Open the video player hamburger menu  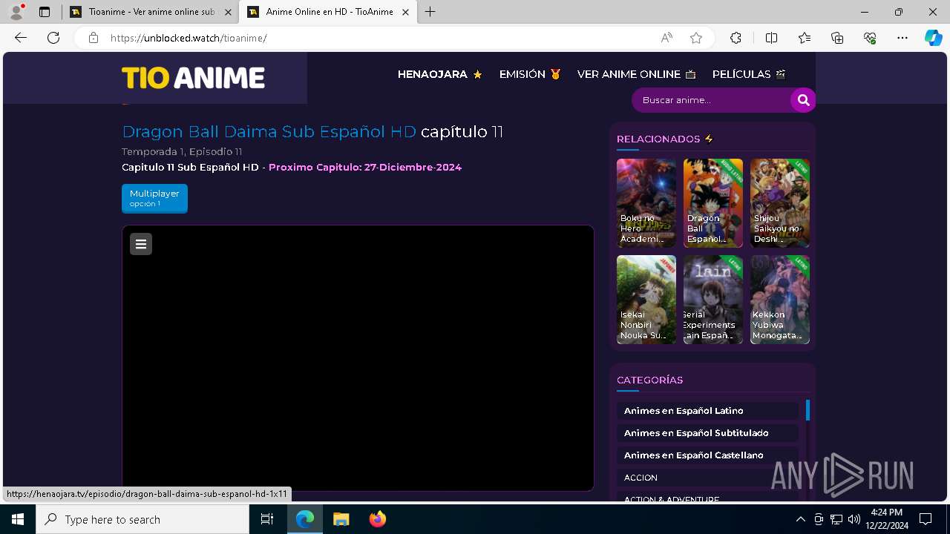click(141, 244)
